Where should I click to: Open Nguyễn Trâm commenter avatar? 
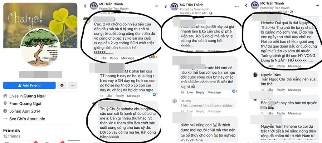(255, 75)
